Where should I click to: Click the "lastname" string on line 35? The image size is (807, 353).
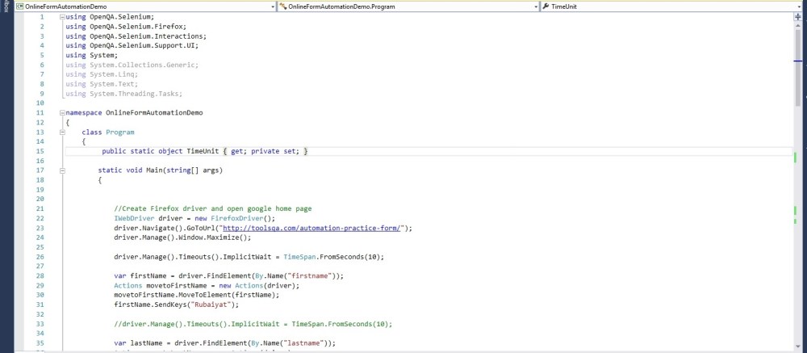pos(302,343)
